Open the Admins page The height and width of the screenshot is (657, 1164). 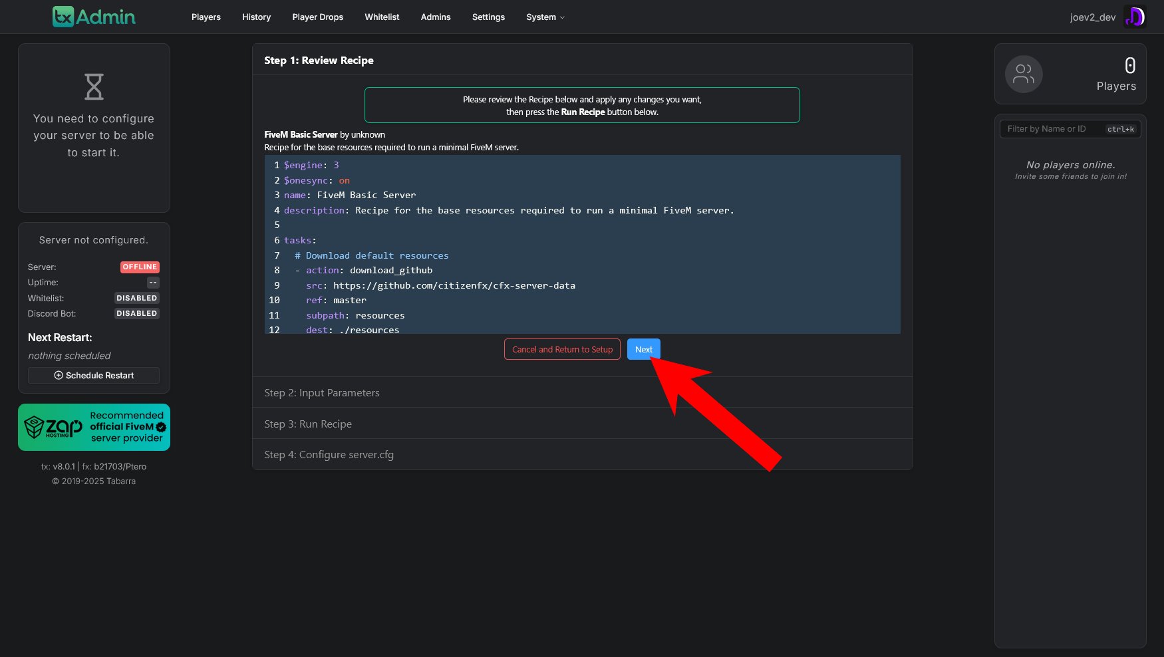pos(436,17)
